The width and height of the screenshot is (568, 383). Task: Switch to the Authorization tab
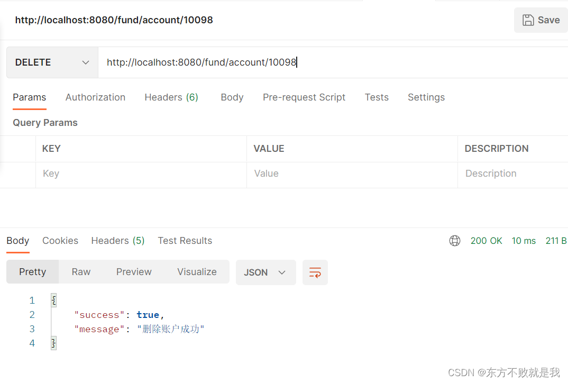(95, 97)
